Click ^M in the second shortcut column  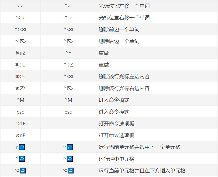pyautogui.click(x=68, y=100)
